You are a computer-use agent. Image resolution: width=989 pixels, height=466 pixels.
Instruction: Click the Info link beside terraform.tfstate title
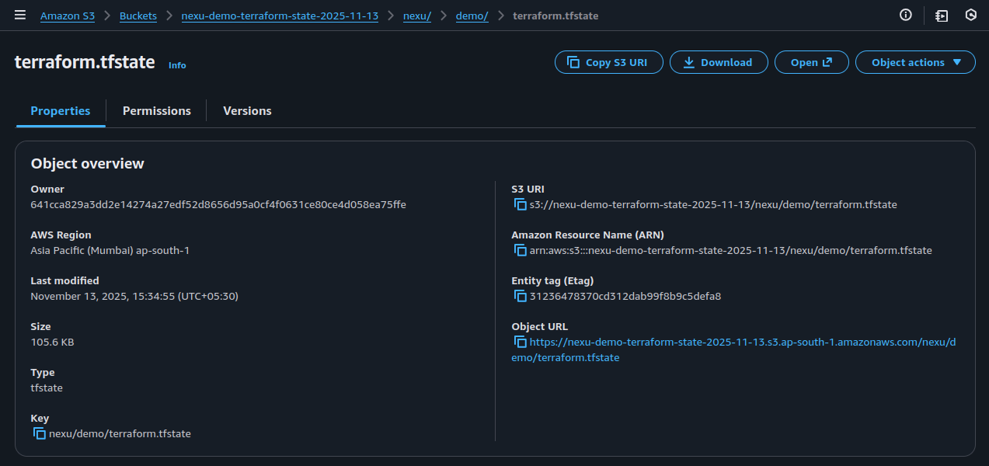pyautogui.click(x=176, y=65)
